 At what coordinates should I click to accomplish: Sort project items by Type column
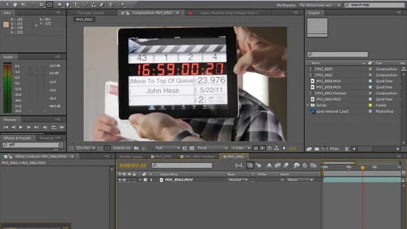pos(378,63)
